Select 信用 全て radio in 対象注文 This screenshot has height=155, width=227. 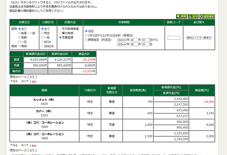point(19,29)
